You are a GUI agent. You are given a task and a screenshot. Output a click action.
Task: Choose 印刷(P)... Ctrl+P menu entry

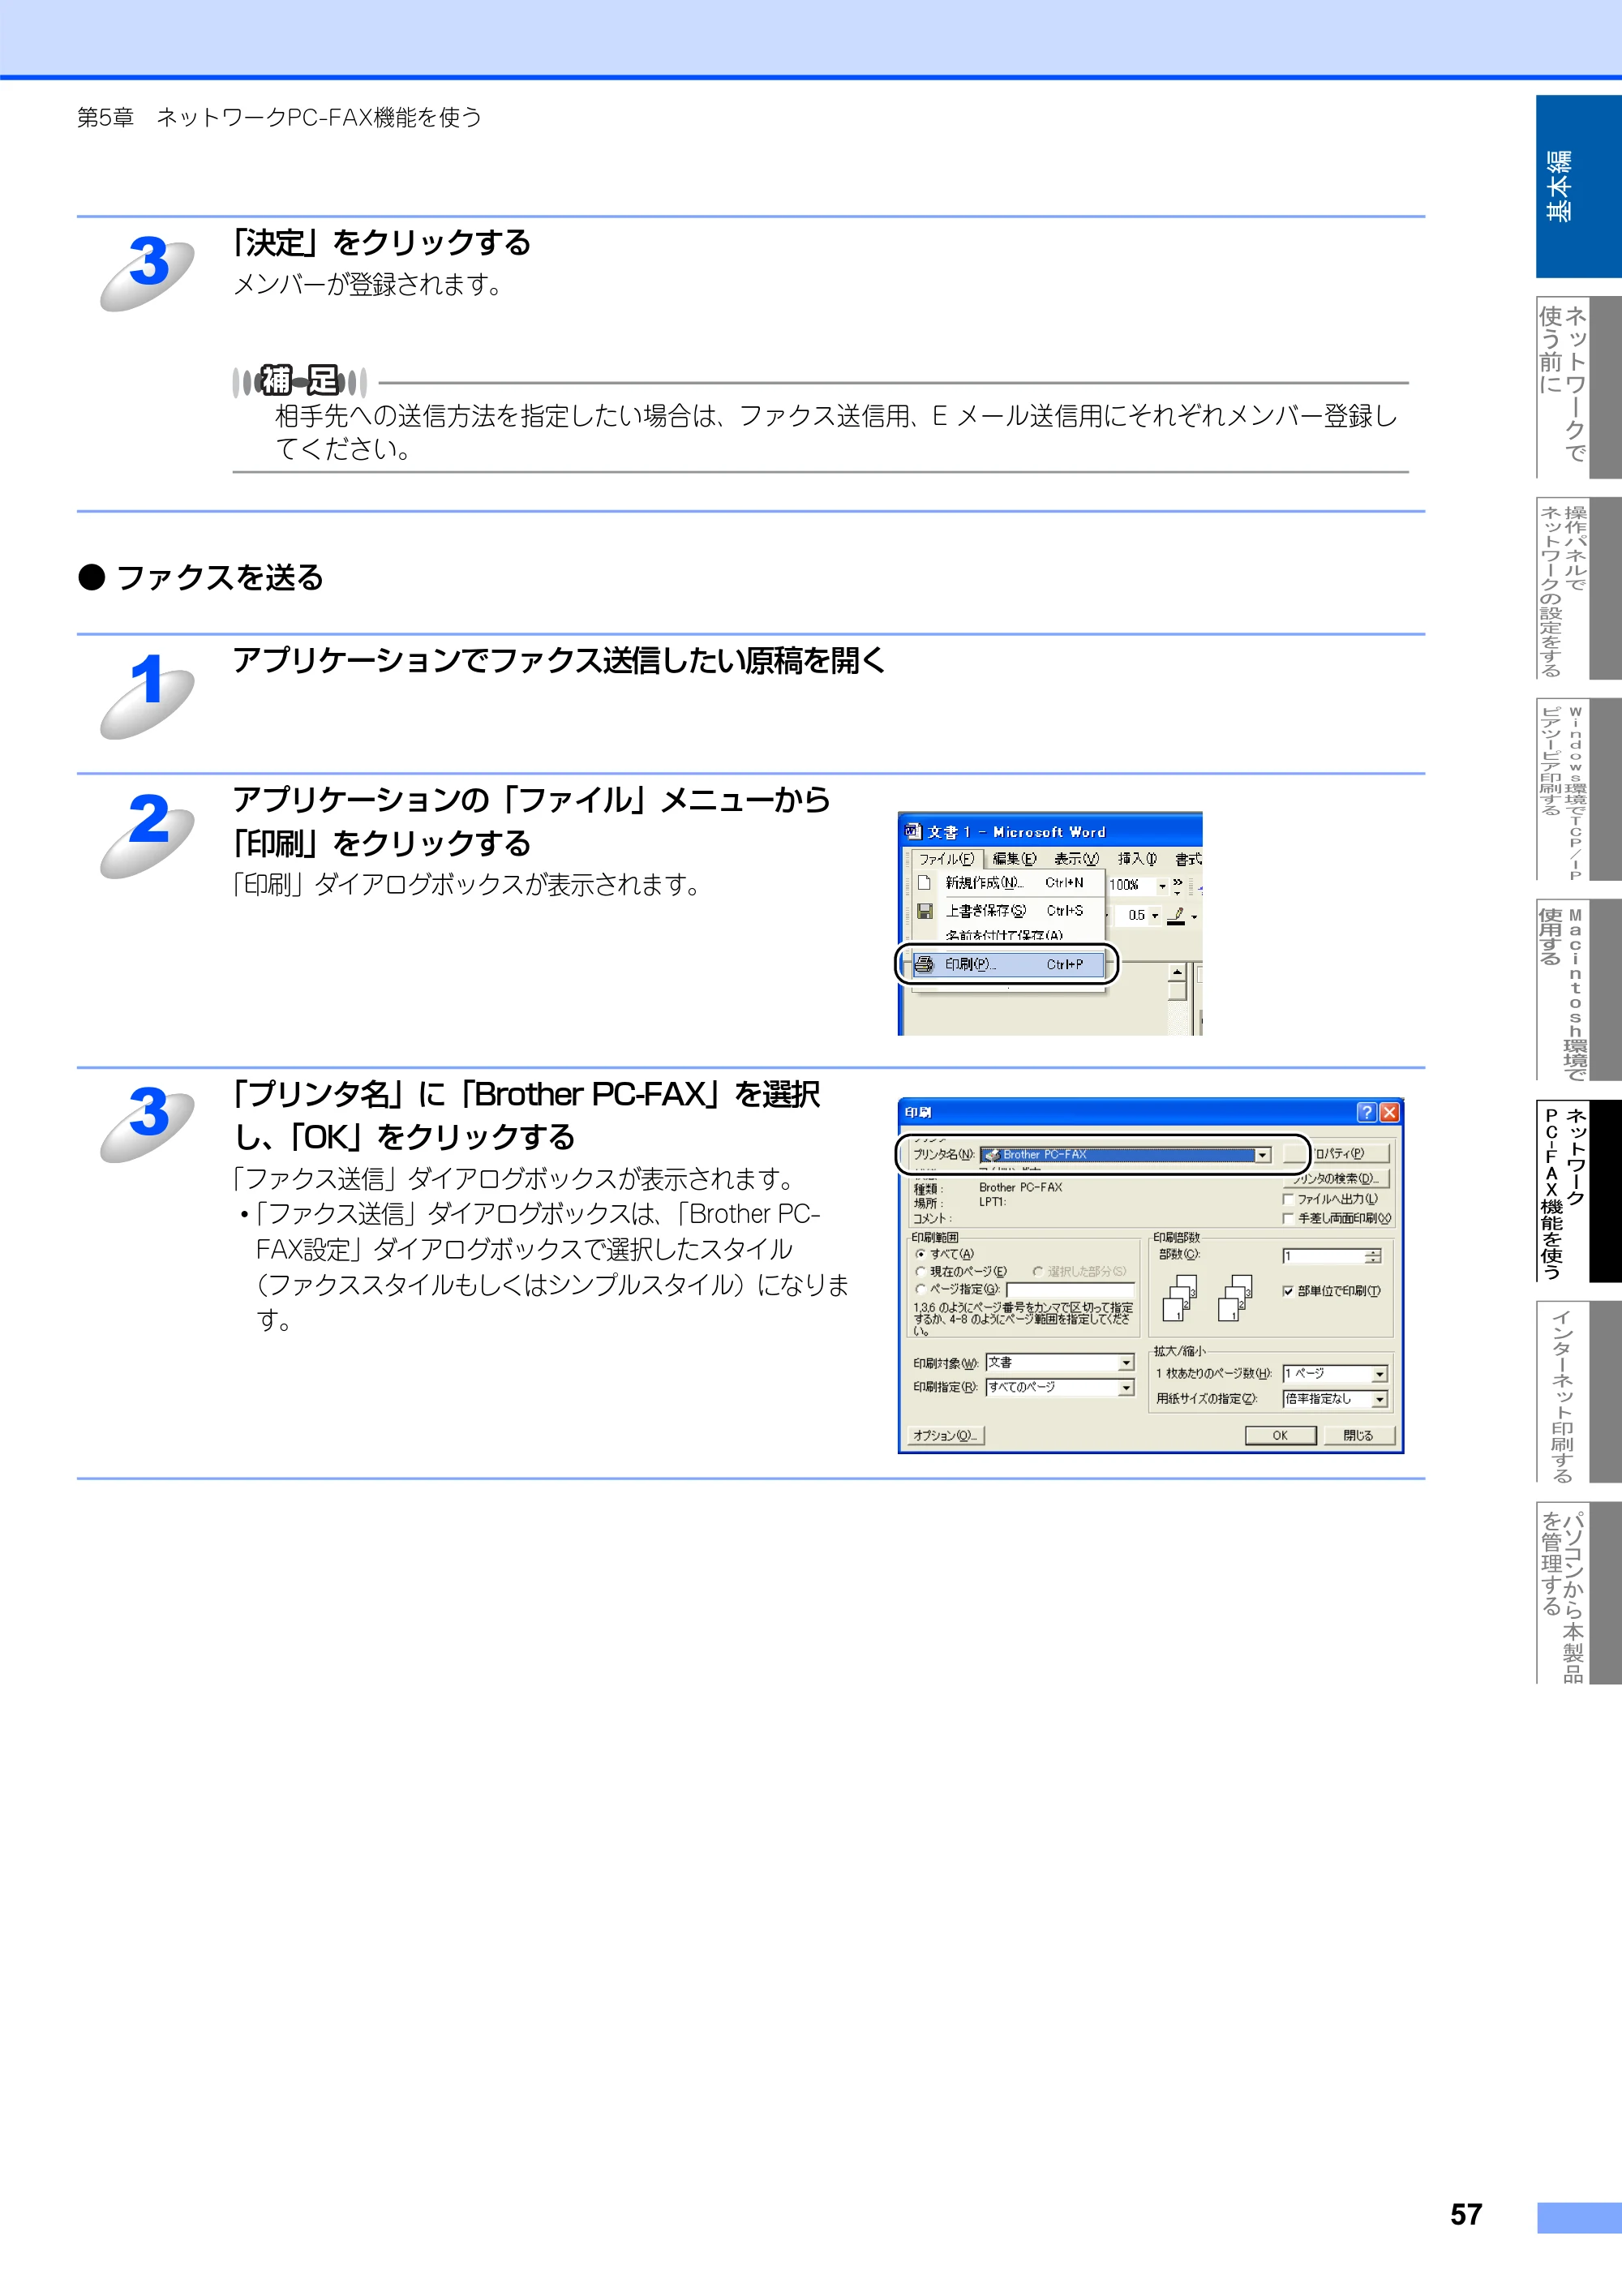tap(1010, 964)
